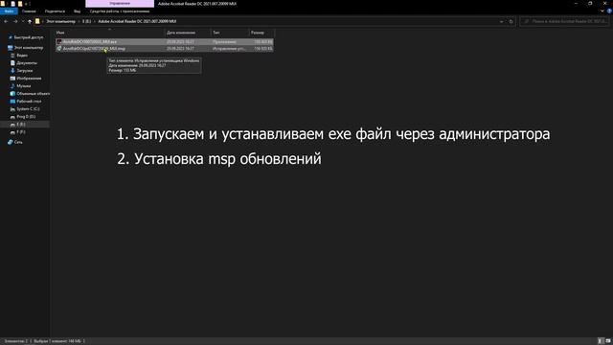
Task: Expand the ribbon with chevron
Action: [x=602, y=11]
